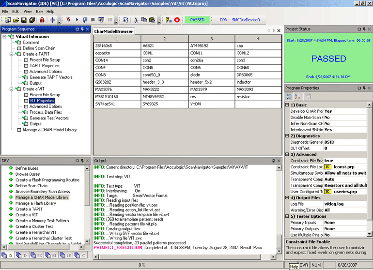
Task: Click the step-through sequence icon
Action: tap(85, 20)
